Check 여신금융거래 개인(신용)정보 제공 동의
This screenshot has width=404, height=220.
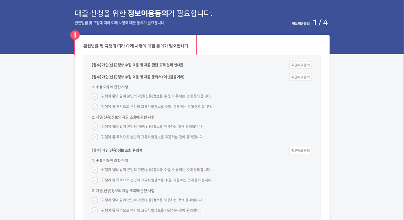[95, 127]
